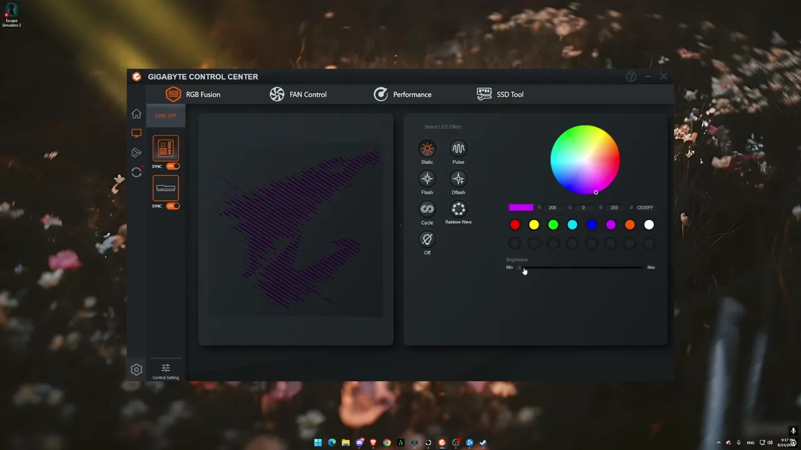Open the settings gear in sidebar
The image size is (801, 450).
[136, 369]
